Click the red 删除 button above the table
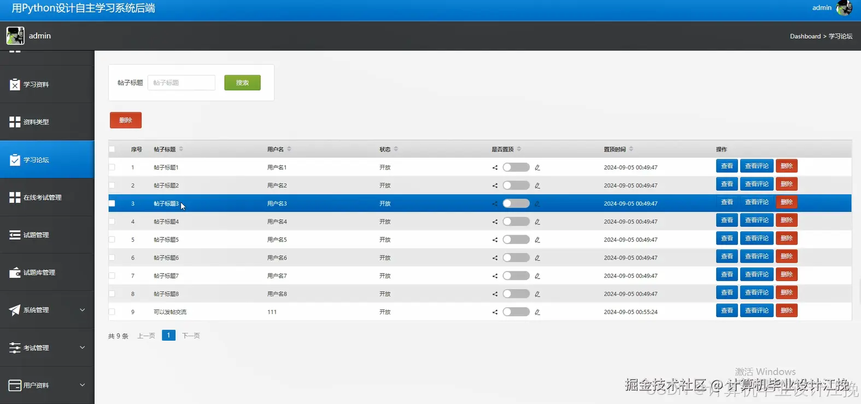 click(x=126, y=120)
